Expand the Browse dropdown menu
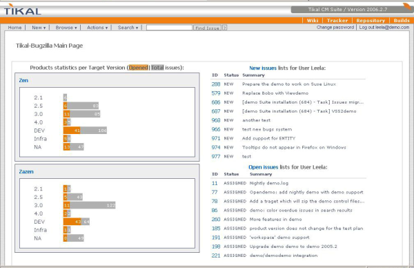Viewport: 414px width, 268px height. pyautogui.click(x=66, y=28)
